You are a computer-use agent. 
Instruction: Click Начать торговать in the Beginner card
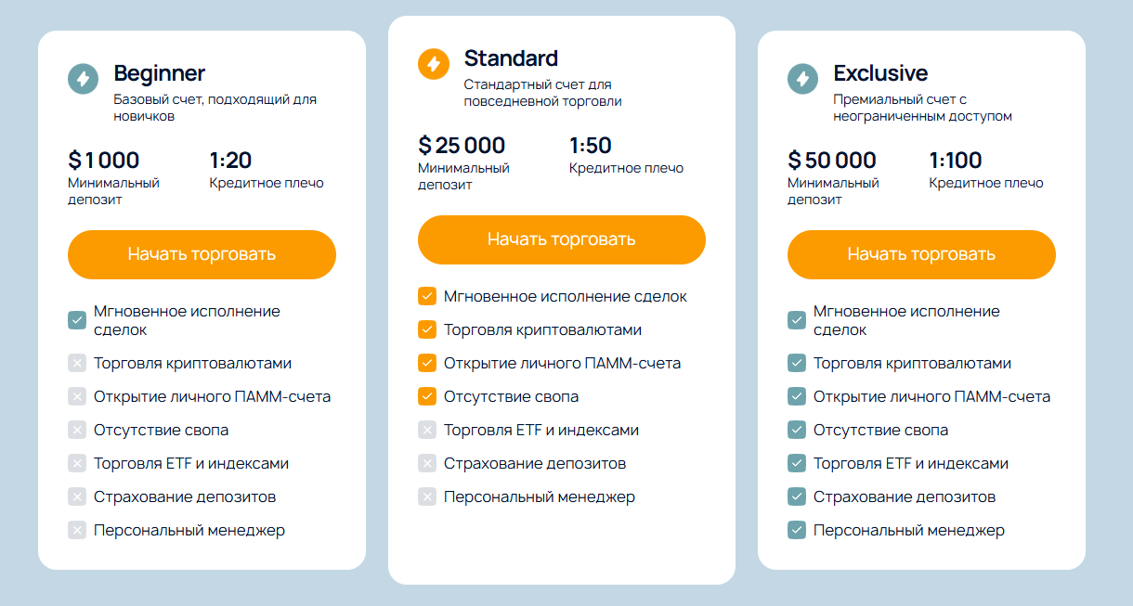(202, 254)
